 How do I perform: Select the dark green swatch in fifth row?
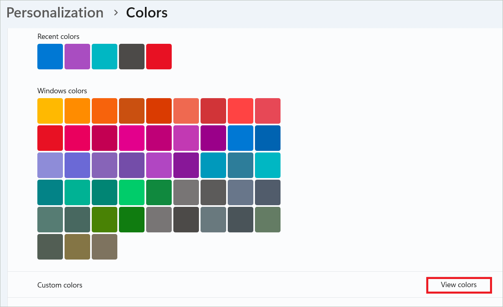click(x=132, y=219)
